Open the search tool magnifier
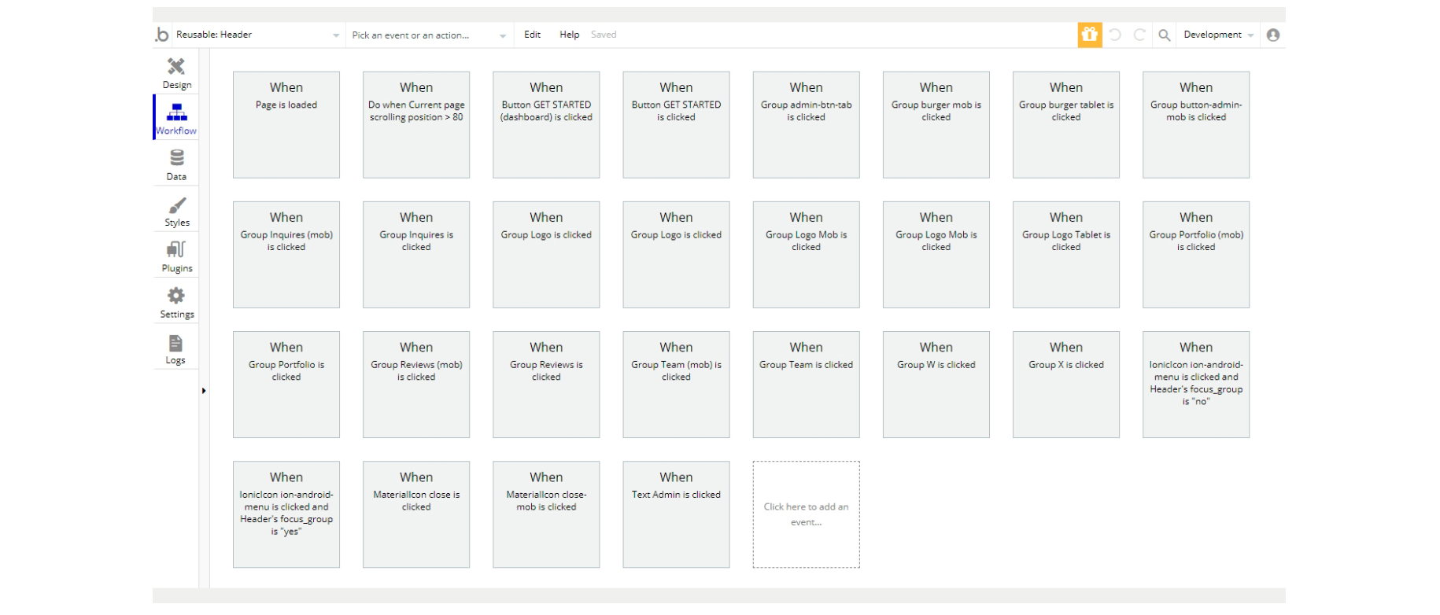Image resolution: width=1440 pixels, height=615 pixels. (1165, 35)
